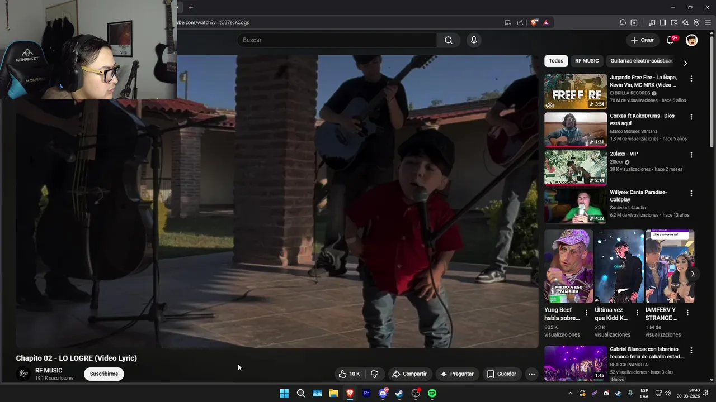Click the main video player to pause
The height and width of the screenshot is (402, 716).
tap(277, 201)
